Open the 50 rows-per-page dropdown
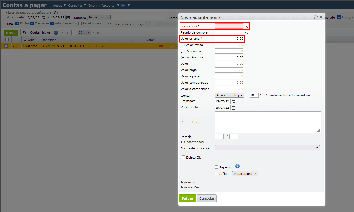354x212 pixels. (x=84, y=33)
